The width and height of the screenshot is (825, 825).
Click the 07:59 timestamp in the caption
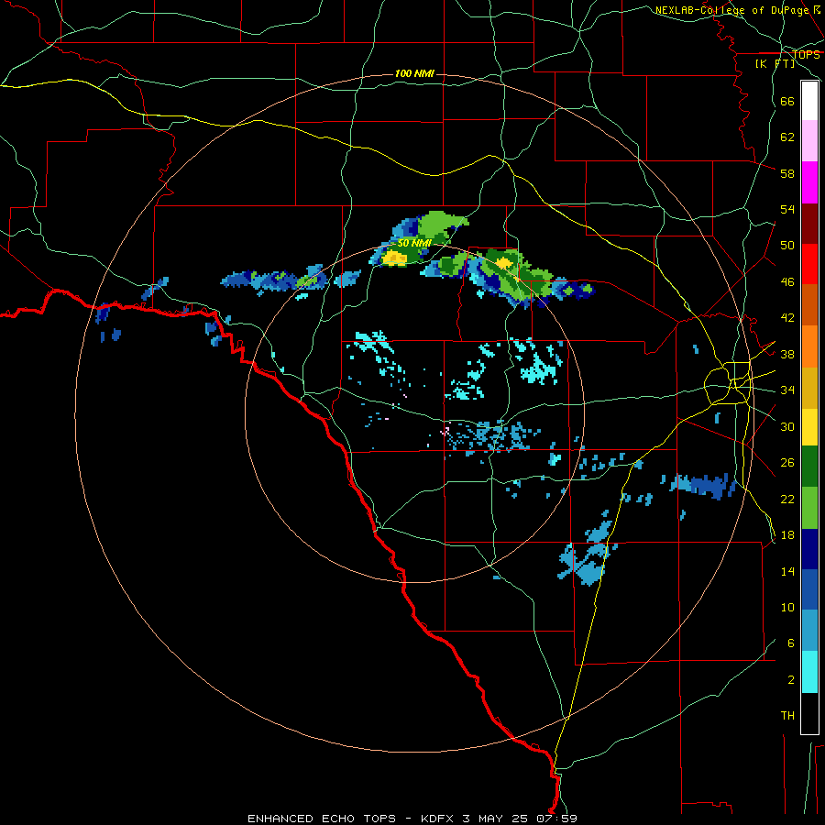coord(556,819)
